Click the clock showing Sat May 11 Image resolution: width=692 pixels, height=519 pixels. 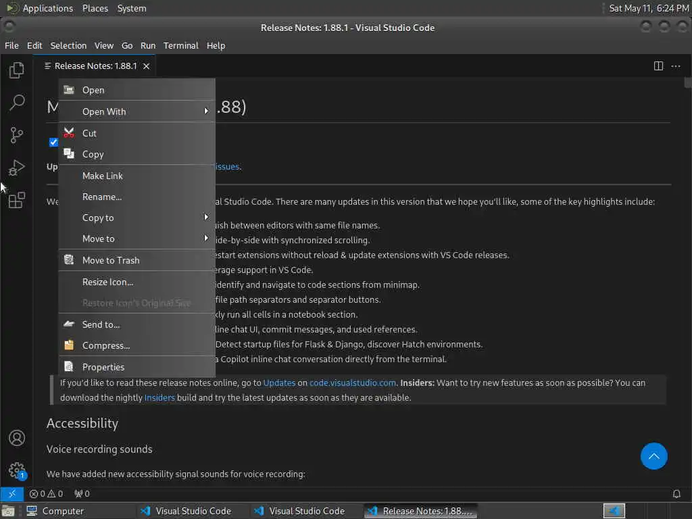tap(649, 8)
